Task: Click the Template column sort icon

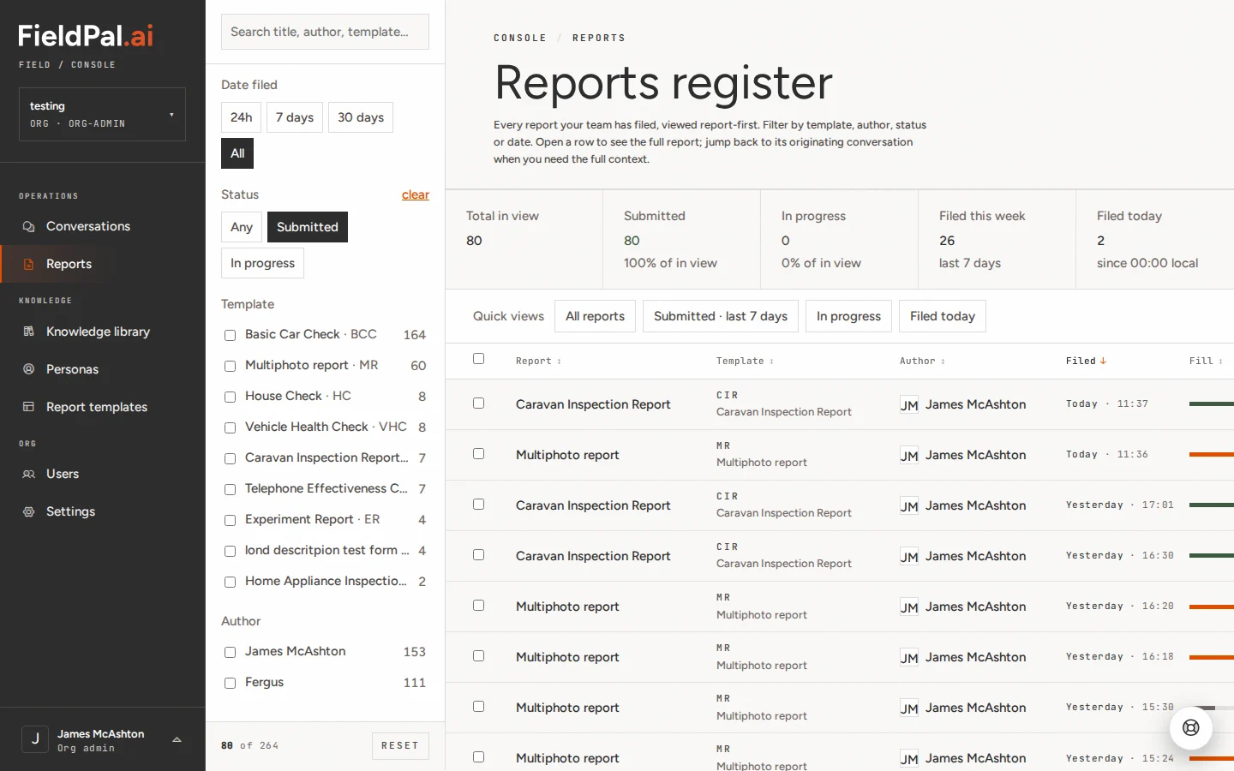Action: [x=771, y=362]
